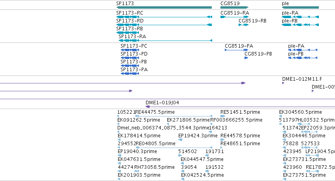Click the EK201903.5prime EST label
Image resolution: width=335 pixels, height=181 pixels.
[139, 175]
